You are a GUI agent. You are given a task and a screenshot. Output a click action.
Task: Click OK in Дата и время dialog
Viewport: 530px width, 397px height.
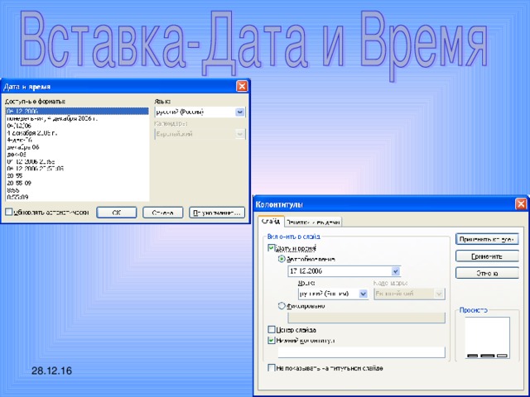tap(116, 213)
